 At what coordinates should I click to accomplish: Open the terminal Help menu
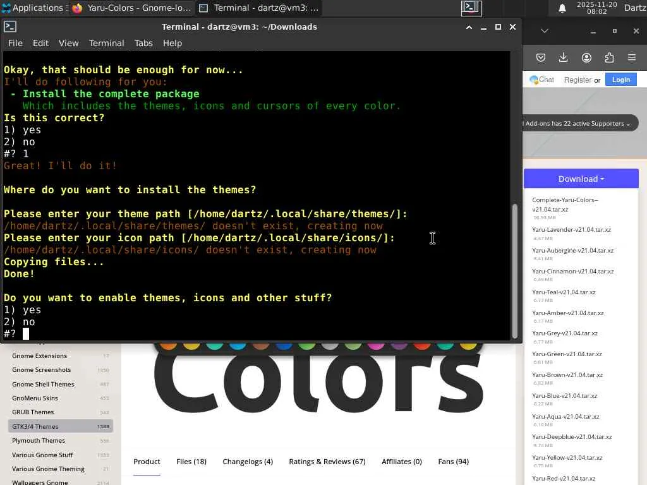click(172, 43)
